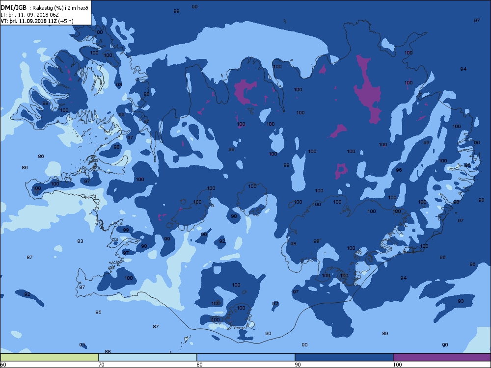Click the humidity value 89 on the map
Screen dimensions: 491x368
click(385, 333)
